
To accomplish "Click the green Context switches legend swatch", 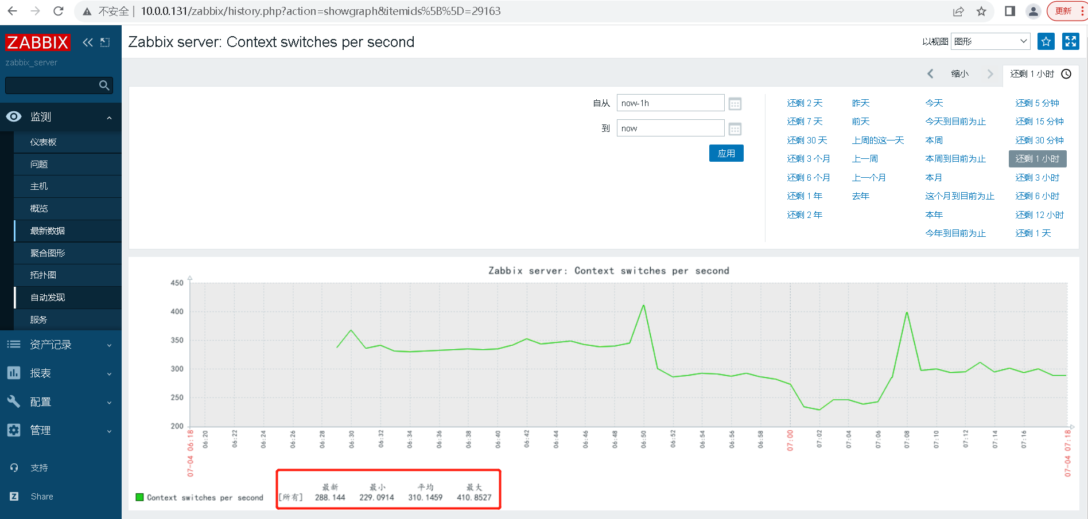I will (x=139, y=497).
